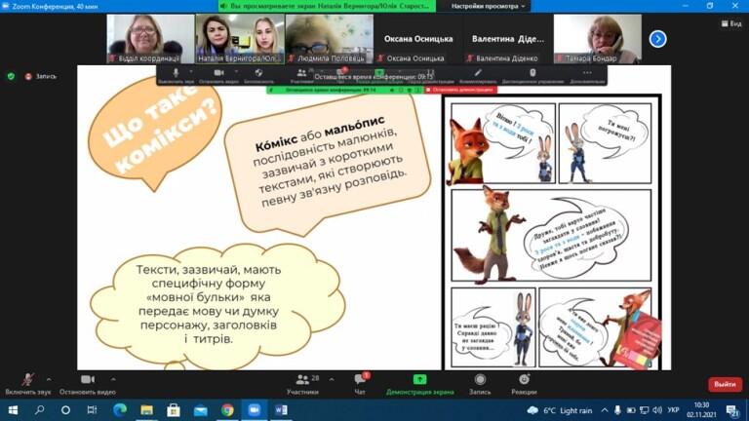The width and height of the screenshot is (749, 421).
Task: Open Cortana circle in taskbar
Action: tap(66, 410)
